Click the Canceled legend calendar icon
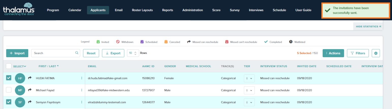 point(166,42)
